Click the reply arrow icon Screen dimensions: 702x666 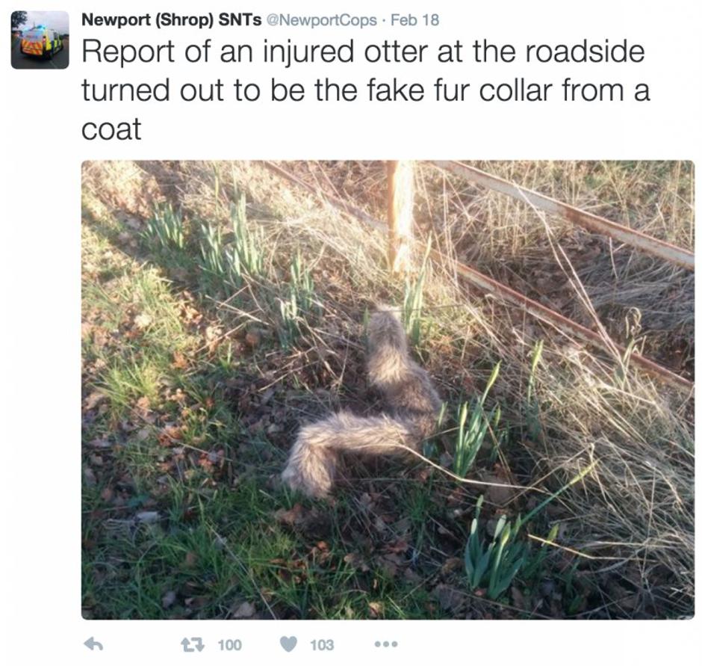93,644
